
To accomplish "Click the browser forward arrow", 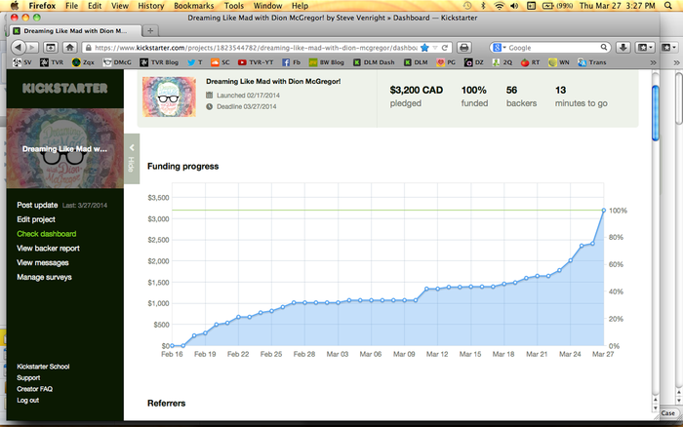I will 32,48.
